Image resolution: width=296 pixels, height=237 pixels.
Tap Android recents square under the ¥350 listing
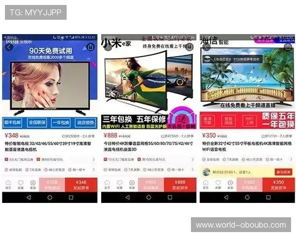tap(268, 197)
